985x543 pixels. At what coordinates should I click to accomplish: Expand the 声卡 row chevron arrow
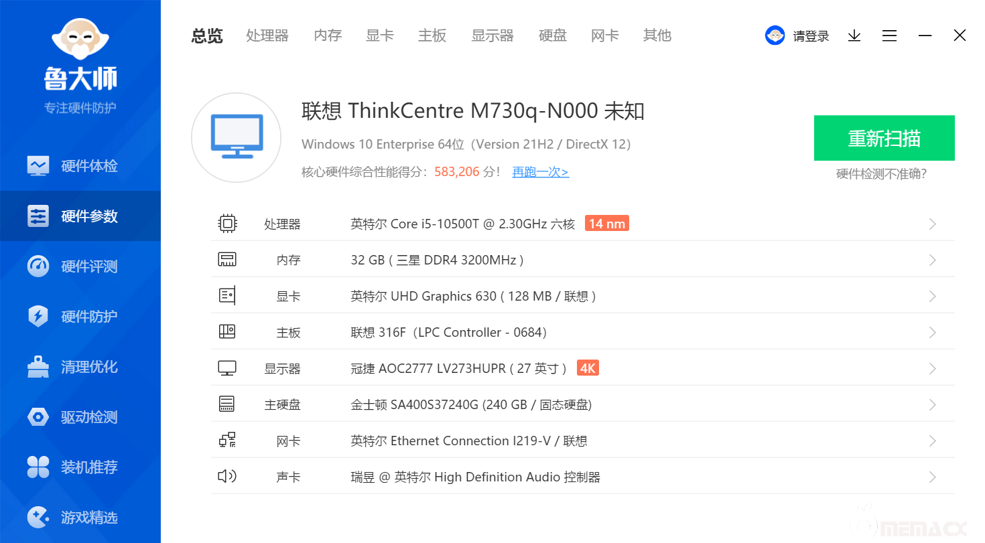pyautogui.click(x=932, y=477)
